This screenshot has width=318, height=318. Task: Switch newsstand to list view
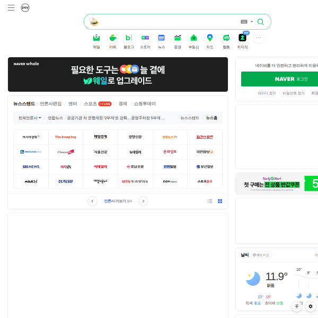pos(210,201)
